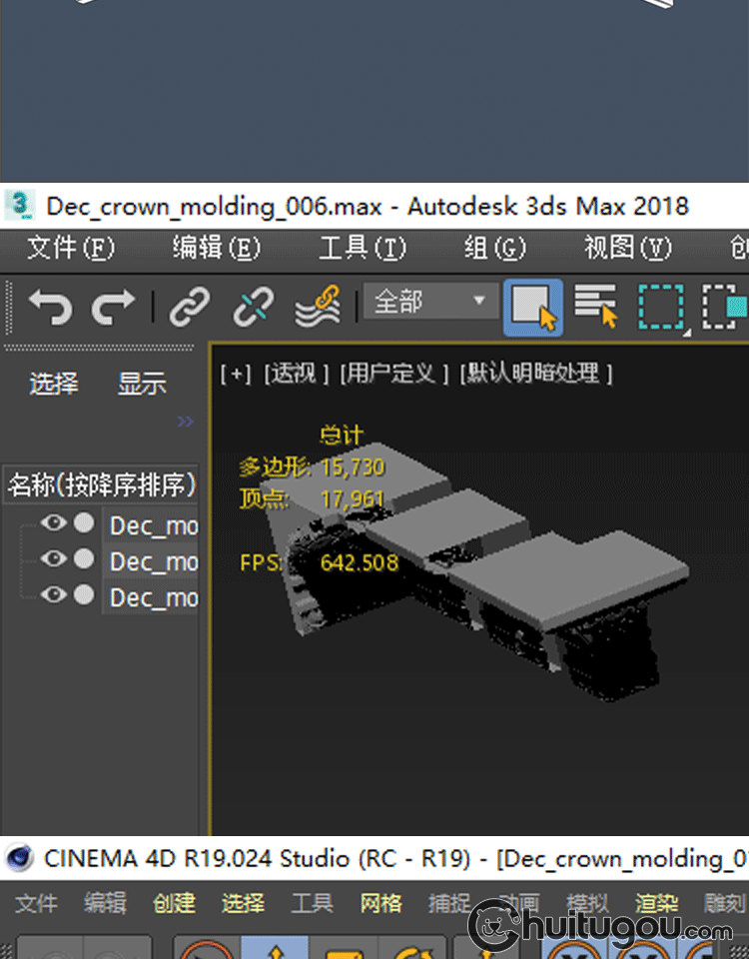The width and height of the screenshot is (749, 959).
Task: Activate the Select and Link chain tool
Action: tap(190, 306)
